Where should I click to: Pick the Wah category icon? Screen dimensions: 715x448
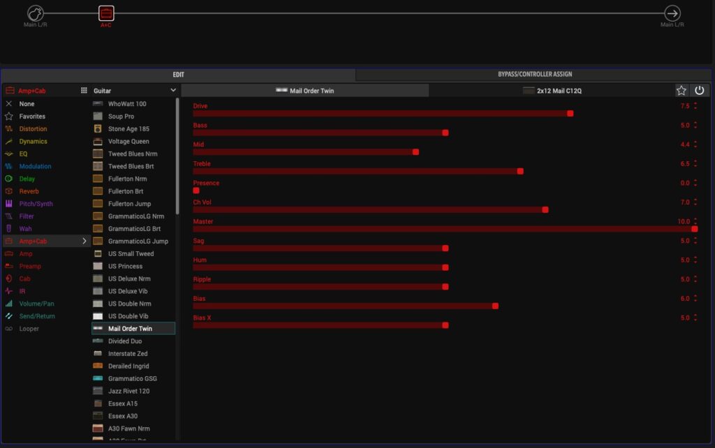(x=9, y=229)
